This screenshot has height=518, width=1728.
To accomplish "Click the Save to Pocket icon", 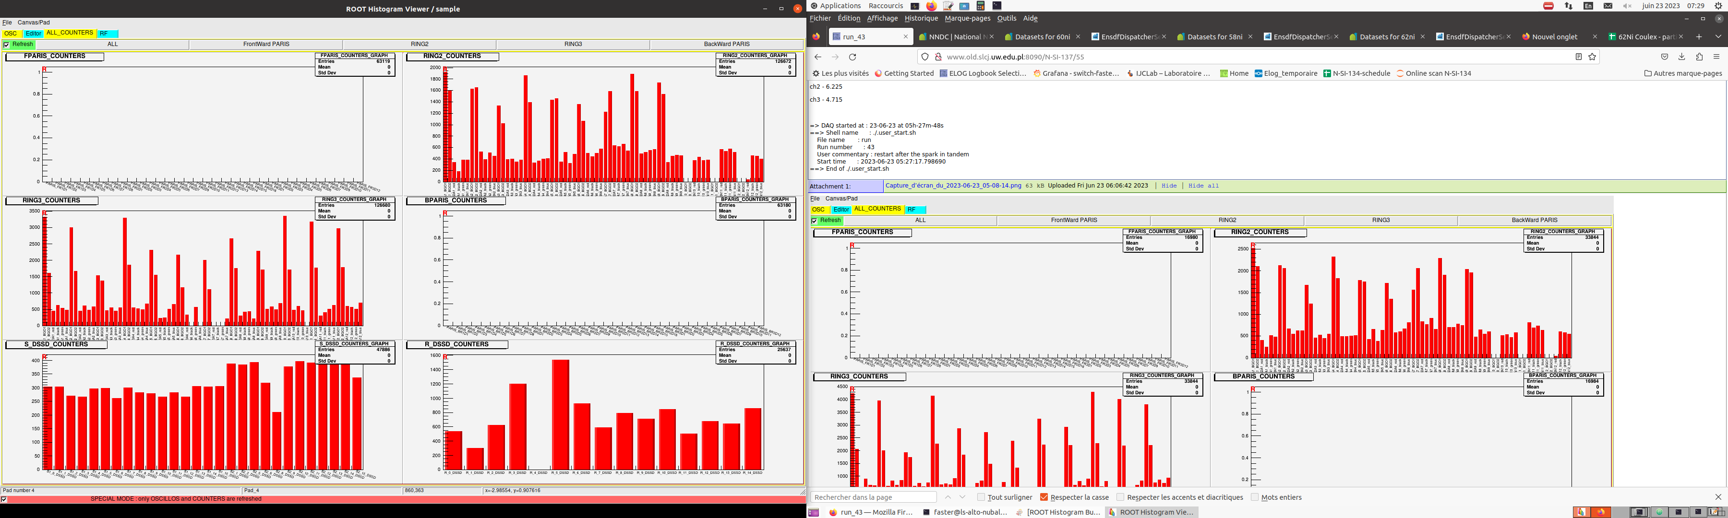I will coord(1664,57).
